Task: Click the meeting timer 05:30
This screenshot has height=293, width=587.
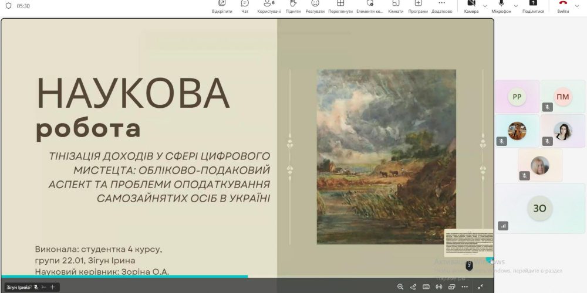Action: [x=23, y=6]
